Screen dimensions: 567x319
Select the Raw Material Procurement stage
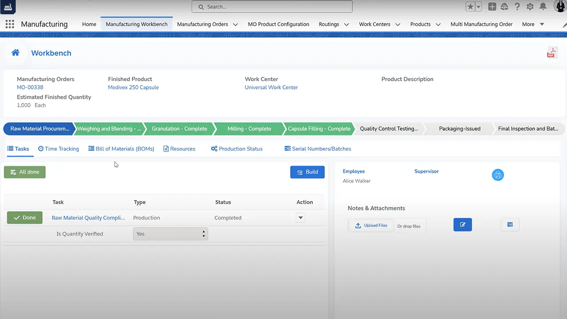point(39,128)
